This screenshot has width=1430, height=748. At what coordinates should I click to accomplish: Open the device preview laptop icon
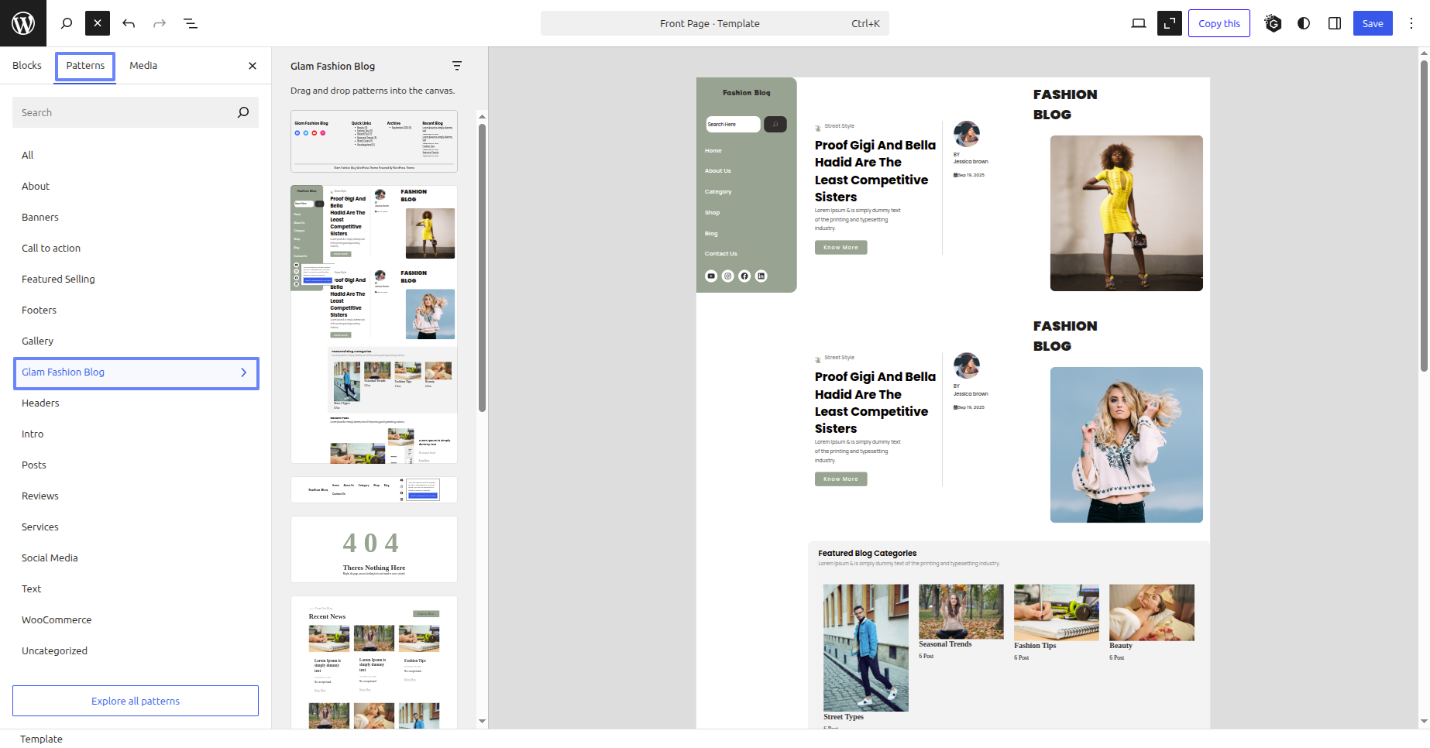(x=1138, y=23)
